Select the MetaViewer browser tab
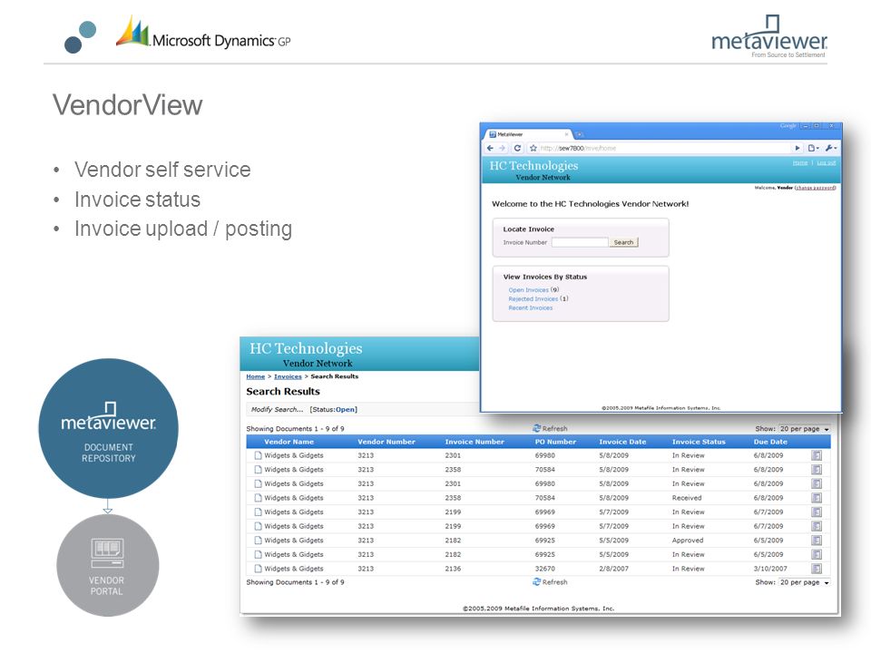Screen dimensions: 871x653 coord(528,134)
